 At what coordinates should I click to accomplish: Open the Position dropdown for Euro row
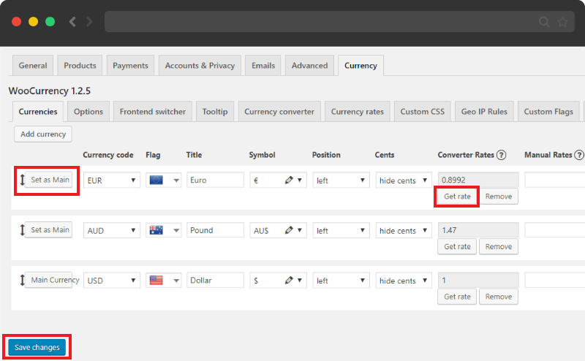(x=341, y=180)
